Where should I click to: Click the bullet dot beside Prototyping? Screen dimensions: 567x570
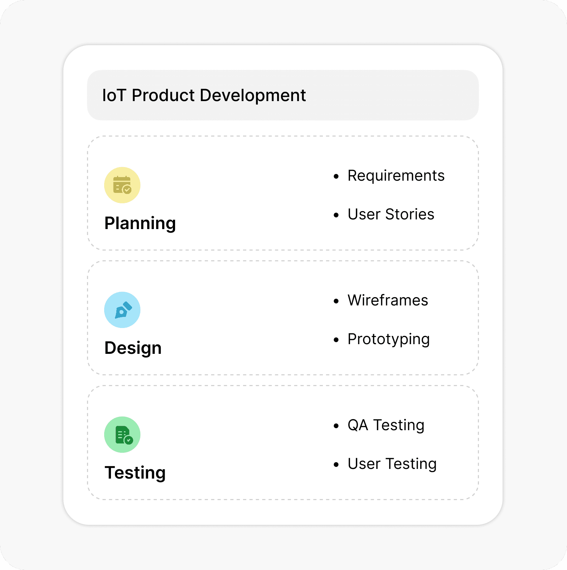pos(336,340)
